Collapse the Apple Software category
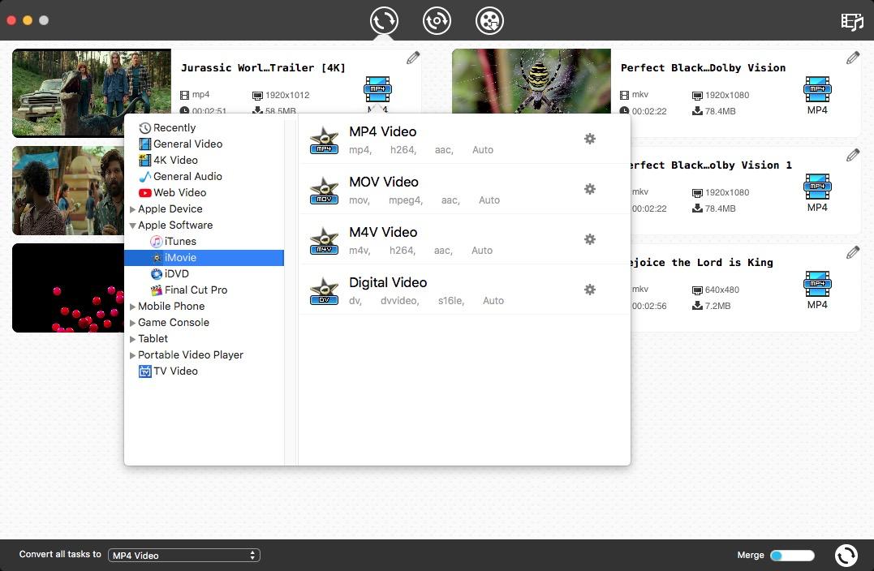Screen dimensions: 874x571 132,225
